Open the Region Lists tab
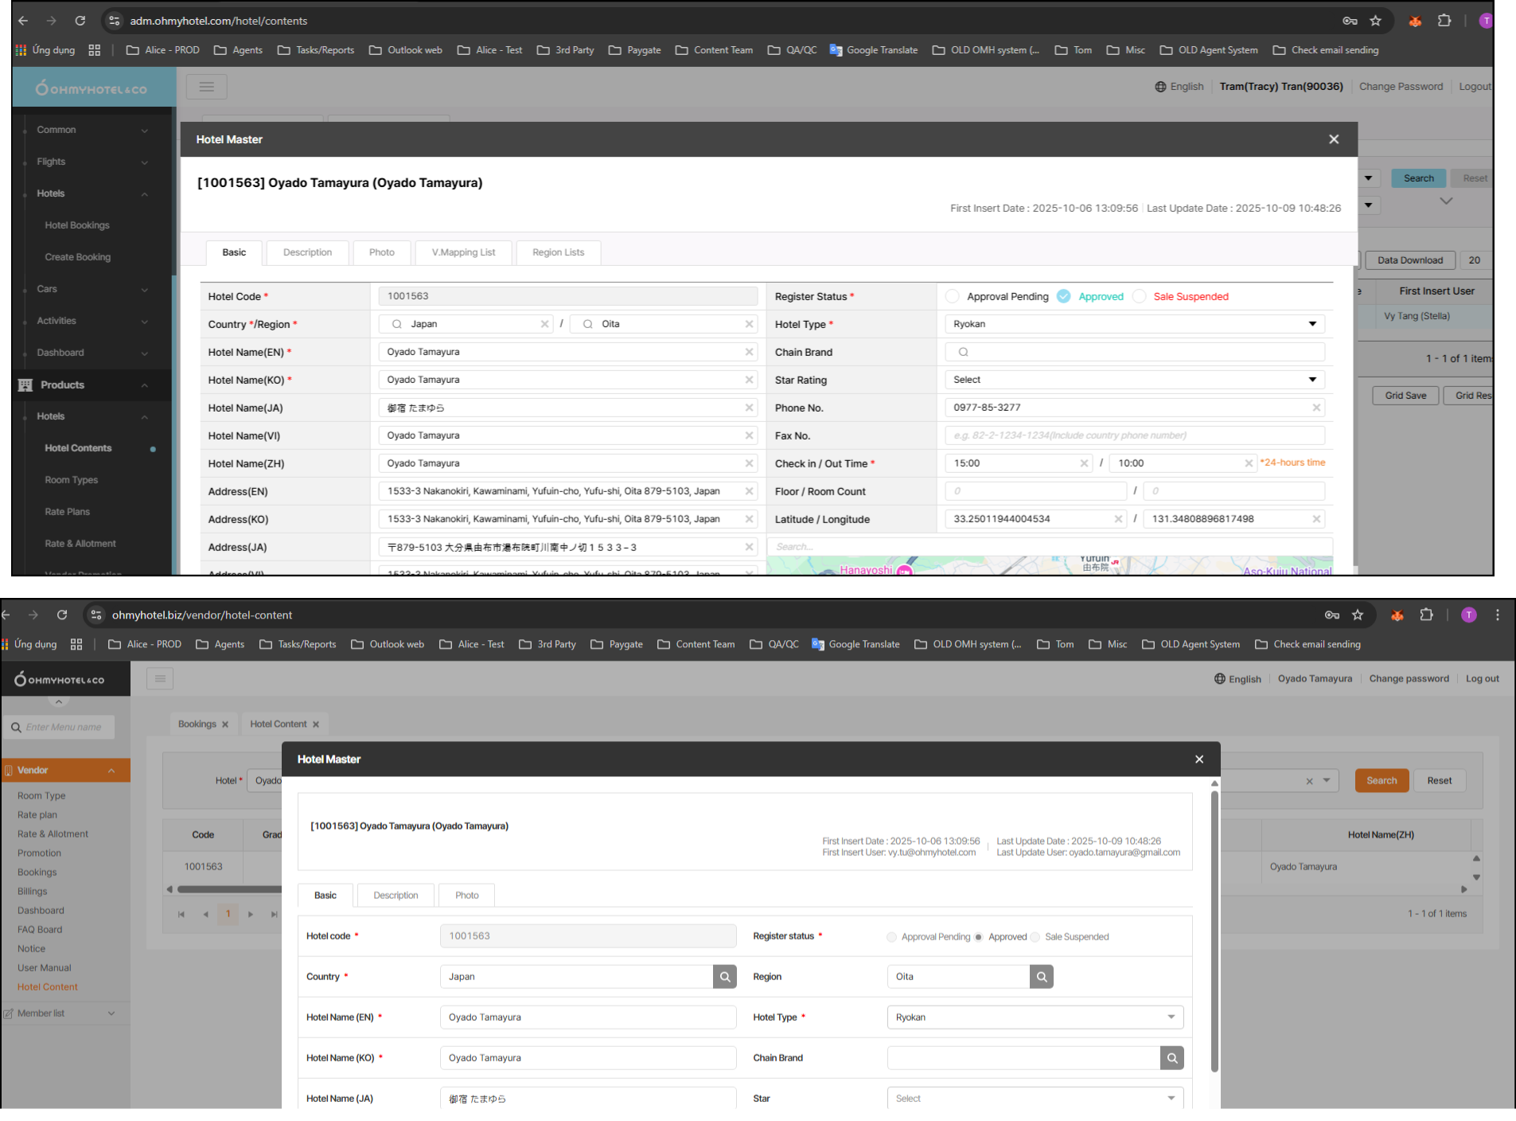Image resolution: width=1516 pixels, height=1121 pixels. coord(558,252)
